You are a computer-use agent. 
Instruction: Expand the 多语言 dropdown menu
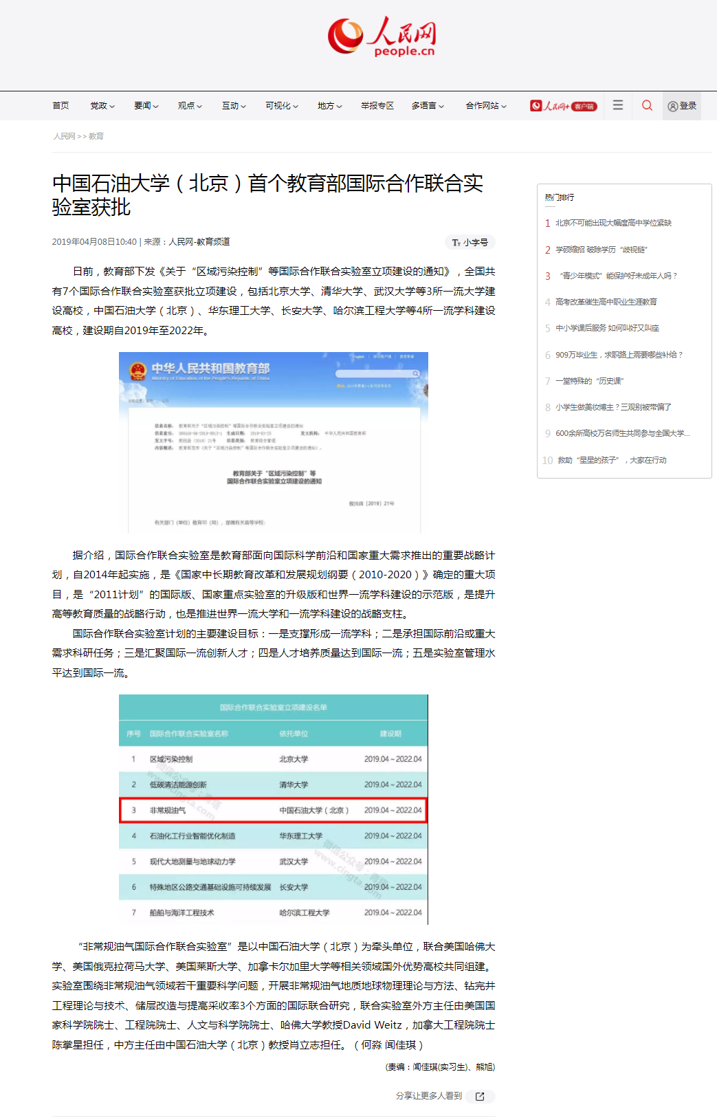(428, 106)
